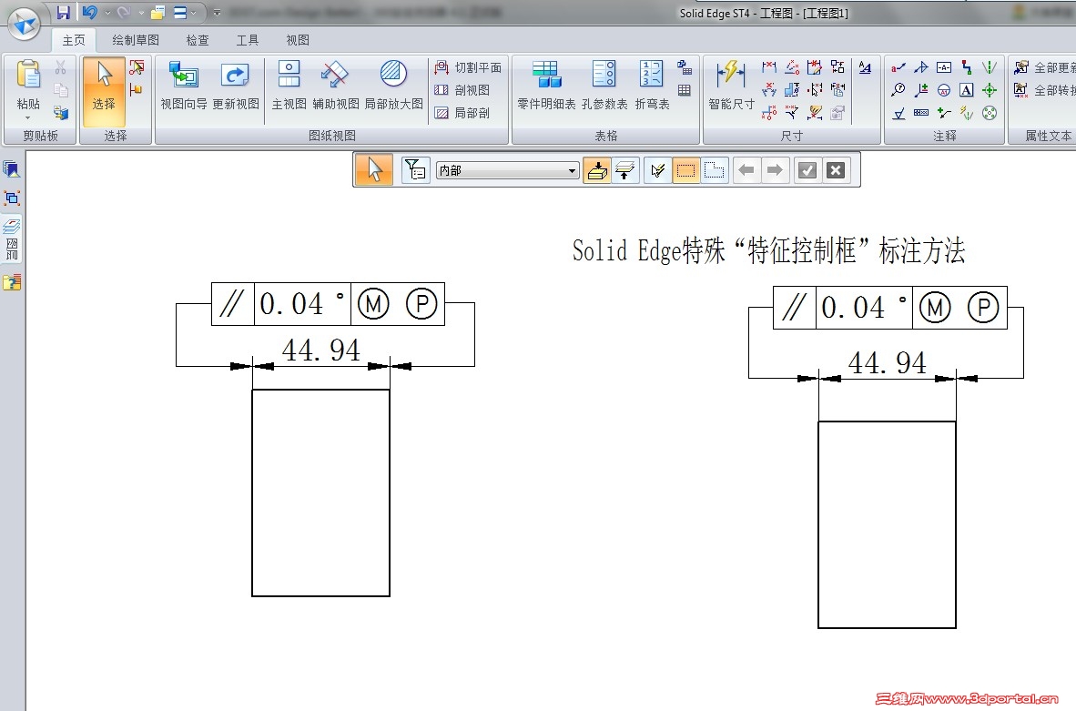
Task: Select the 主视图 principal view tool
Action: tap(289, 85)
